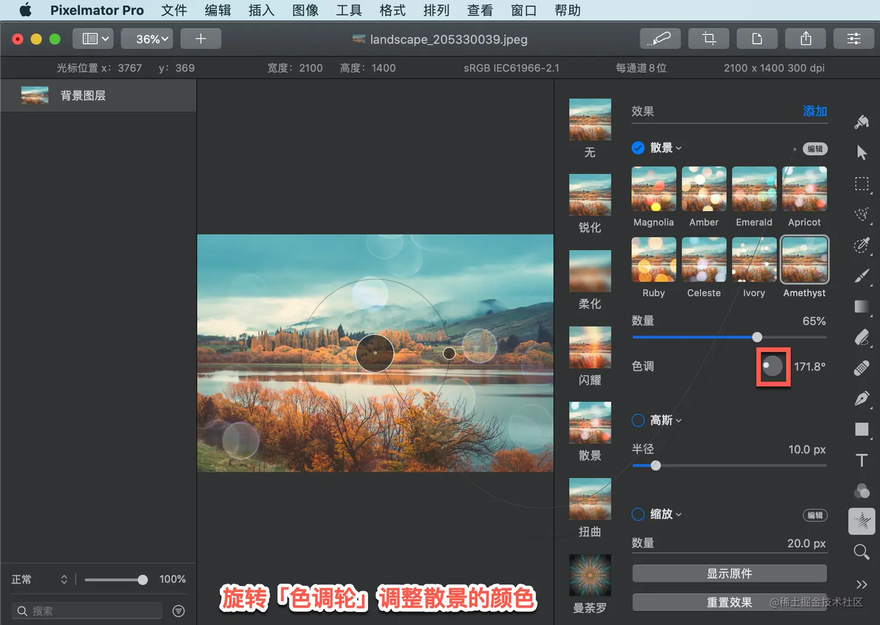Viewport: 880px width, 625px height.
Task: Open the 格式 menu
Action: pos(392,10)
